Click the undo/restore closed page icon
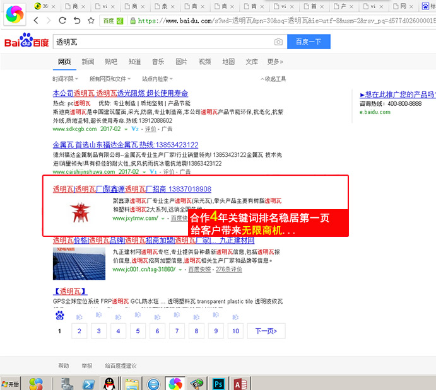Viewport: 436px width, 390px height. 77,20
